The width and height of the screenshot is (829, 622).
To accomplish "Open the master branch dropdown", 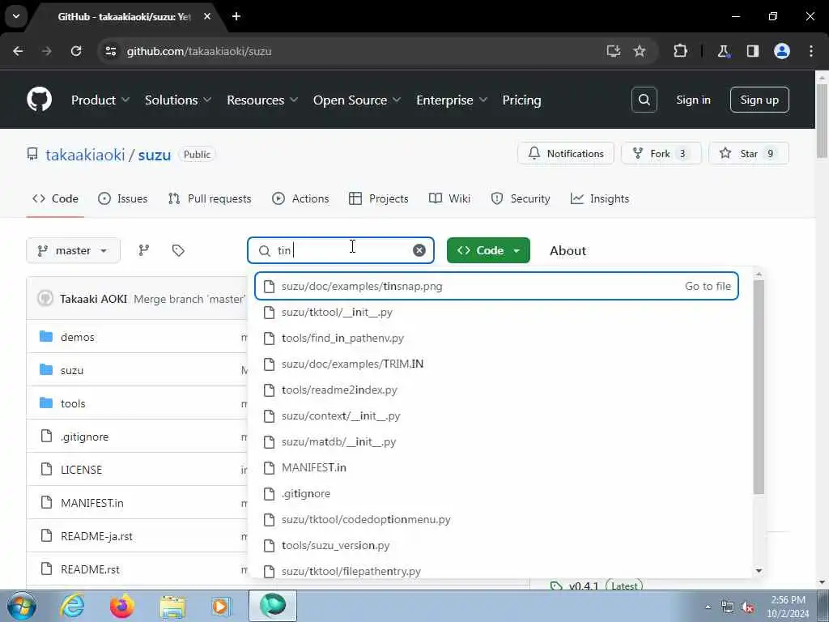I will tap(73, 250).
